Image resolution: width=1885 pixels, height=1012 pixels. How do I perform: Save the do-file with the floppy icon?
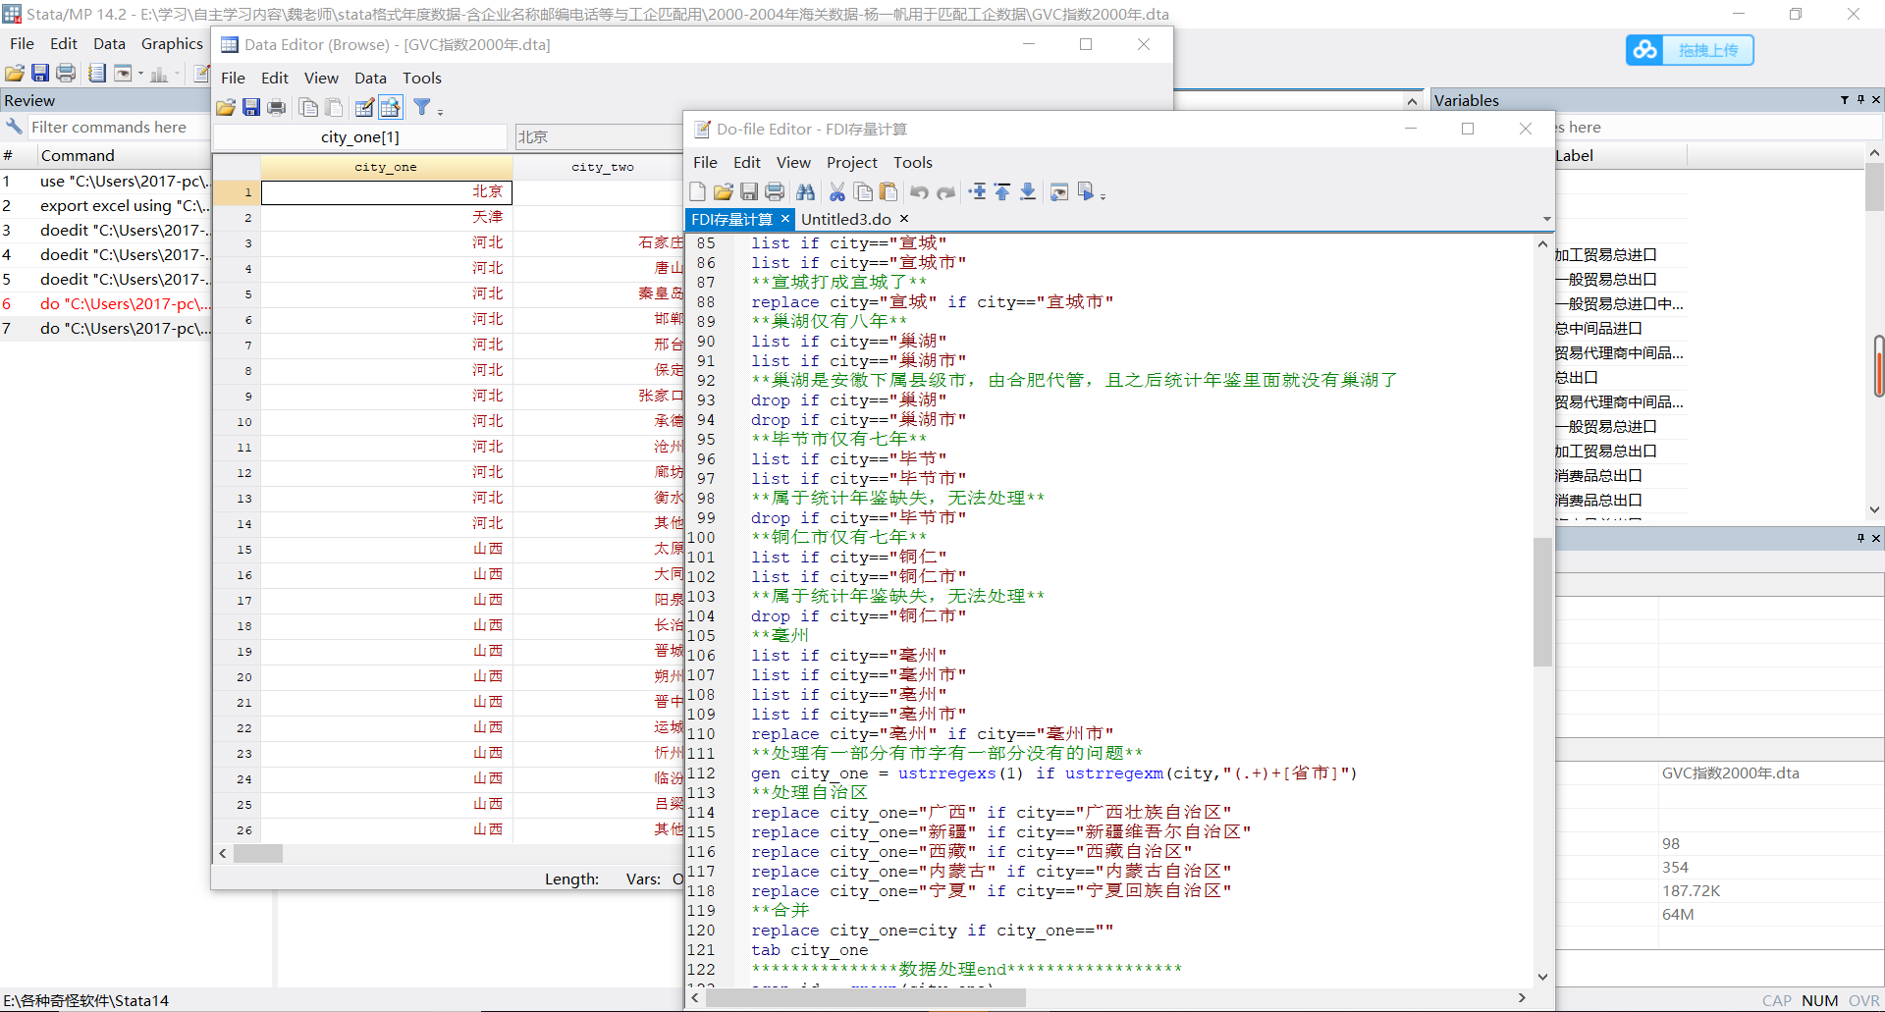pos(748,192)
